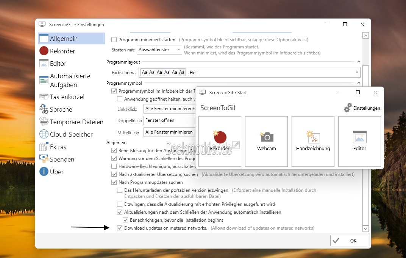Click the Sprache translation icon
Screen dimensions: 406x258
point(44,109)
